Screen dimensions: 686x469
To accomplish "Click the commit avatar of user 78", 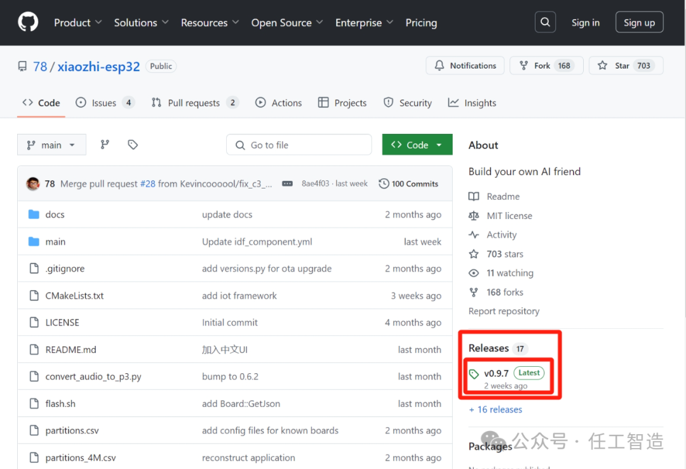I will click(x=33, y=183).
